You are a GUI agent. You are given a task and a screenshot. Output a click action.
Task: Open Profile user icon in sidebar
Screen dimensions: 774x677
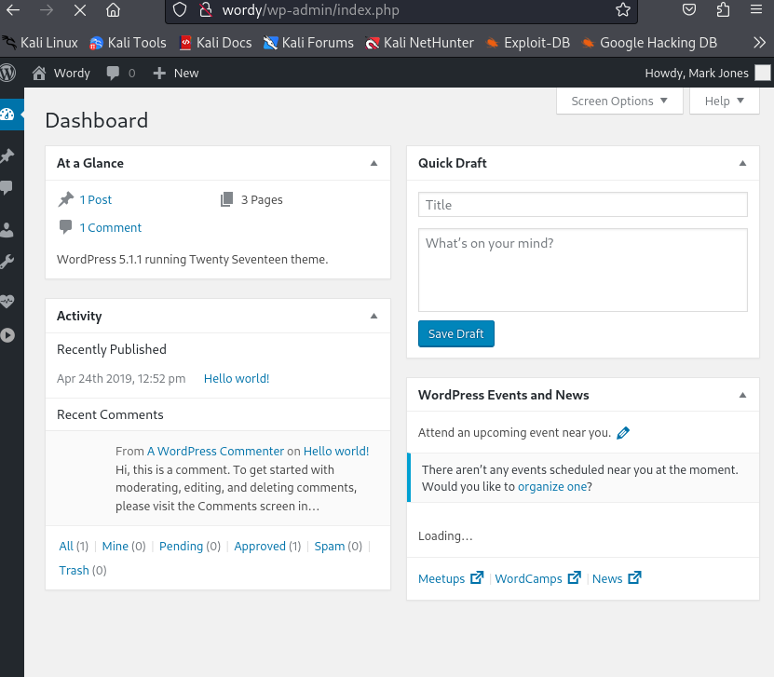[x=7, y=230]
